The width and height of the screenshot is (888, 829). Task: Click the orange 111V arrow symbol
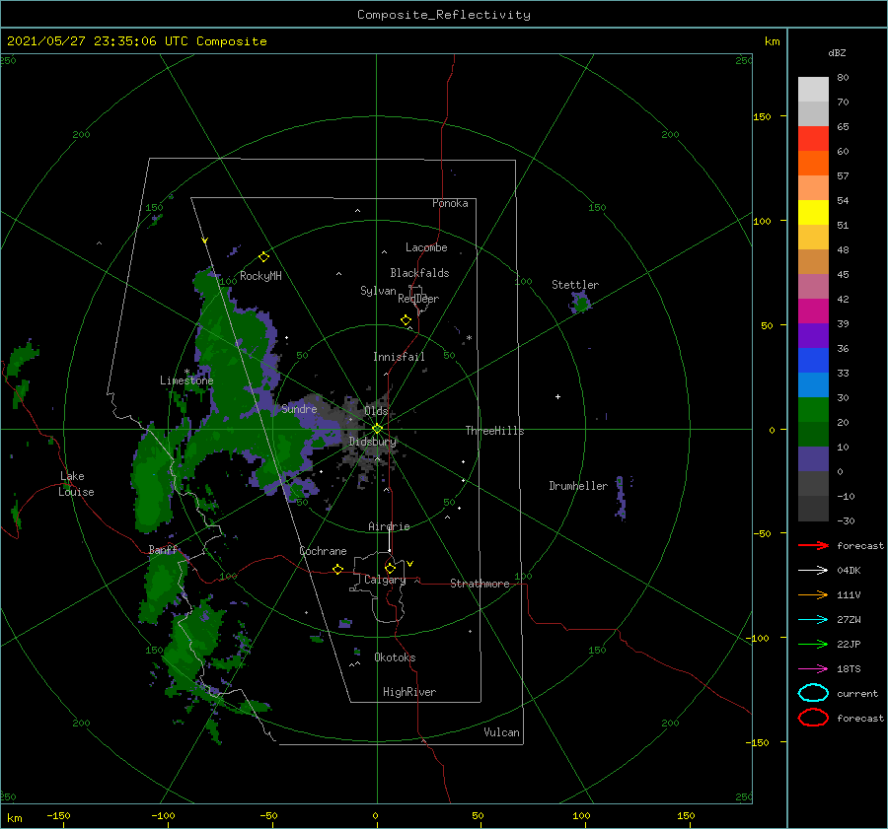point(813,594)
